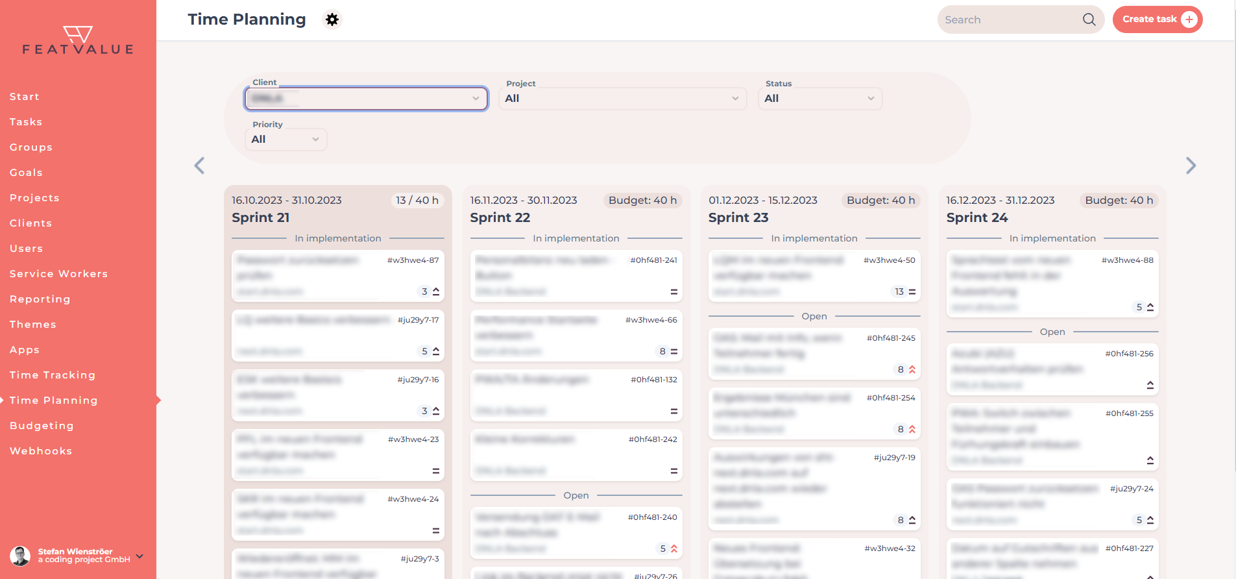The image size is (1236, 579).
Task: Click priority icon on task #w3hwe4-66
Action: click(674, 351)
